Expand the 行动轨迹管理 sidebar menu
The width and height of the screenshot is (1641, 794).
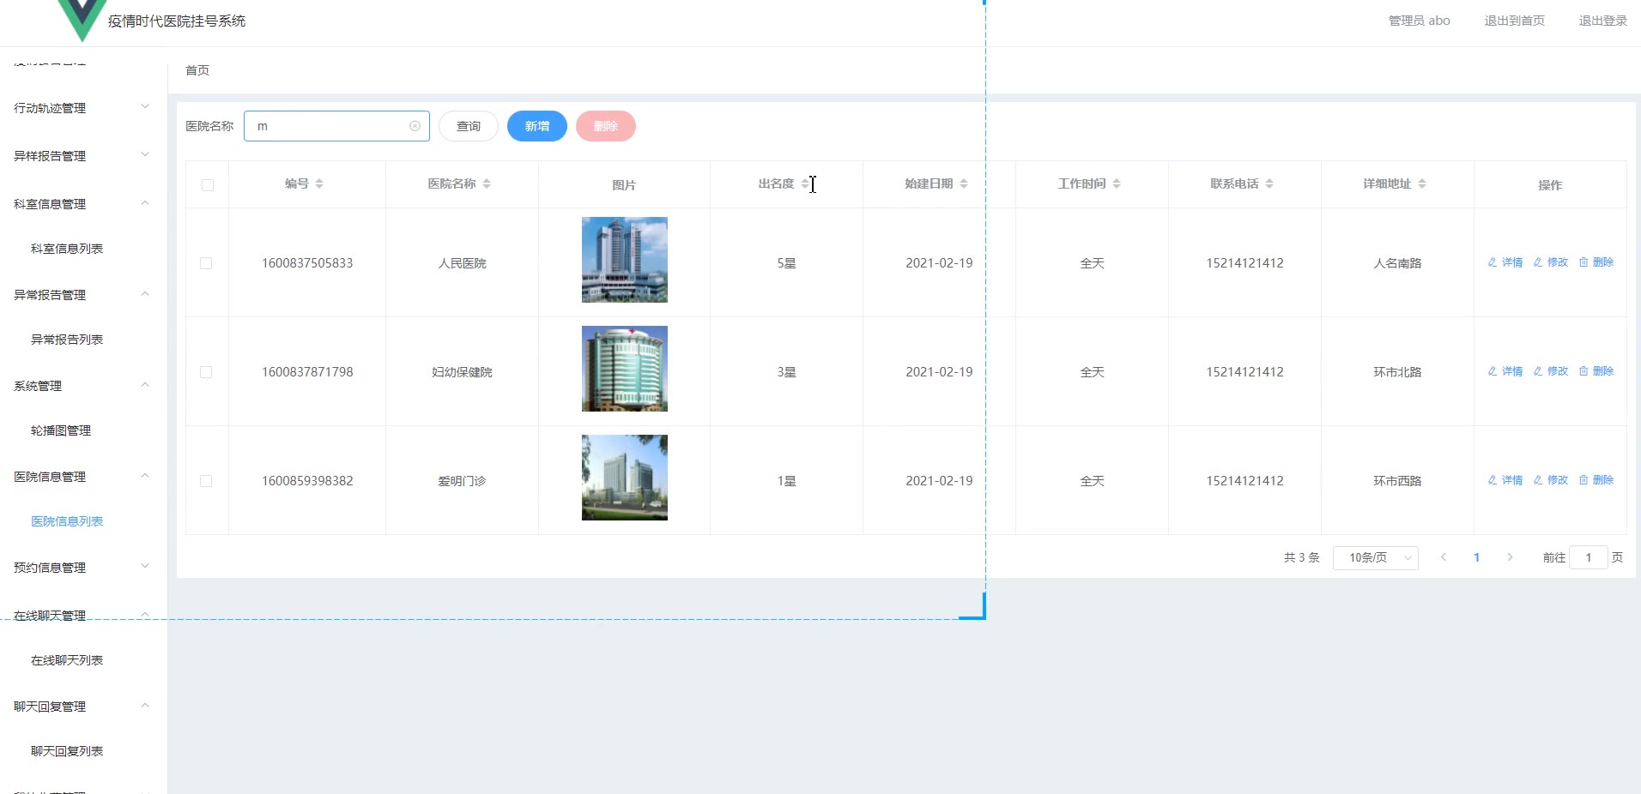coord(83,108)
